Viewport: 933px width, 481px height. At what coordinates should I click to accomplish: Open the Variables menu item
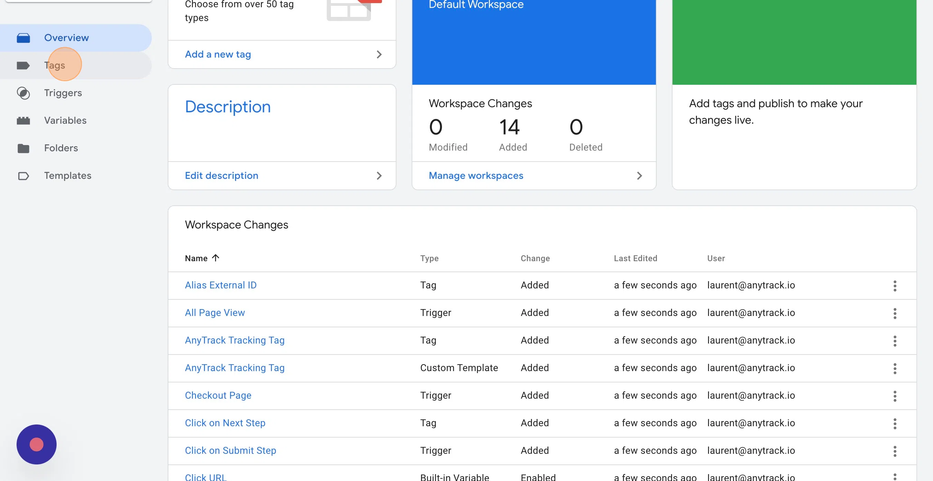point(65,121)
